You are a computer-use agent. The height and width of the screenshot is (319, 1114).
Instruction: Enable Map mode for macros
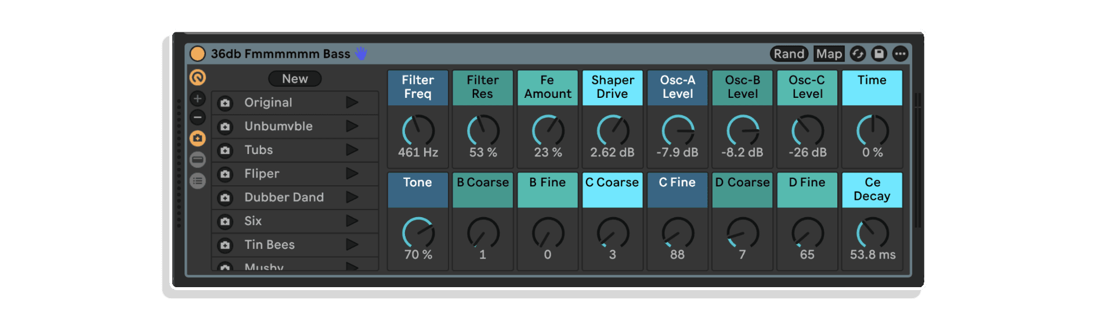tap(829, 54)
